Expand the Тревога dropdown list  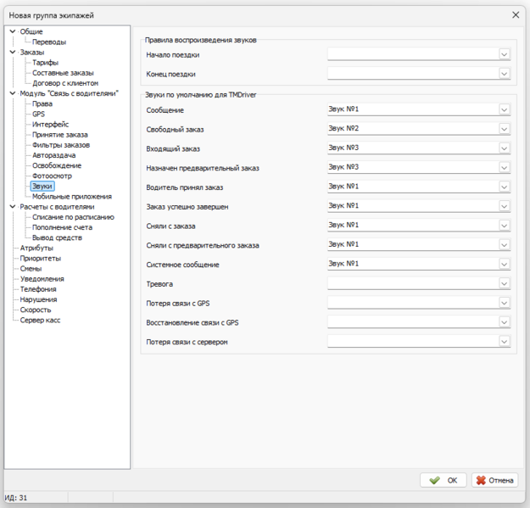pos(505,283)
